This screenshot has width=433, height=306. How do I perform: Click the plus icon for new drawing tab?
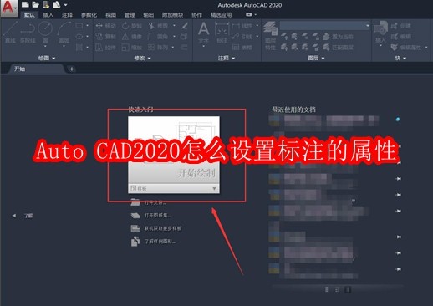72,69
